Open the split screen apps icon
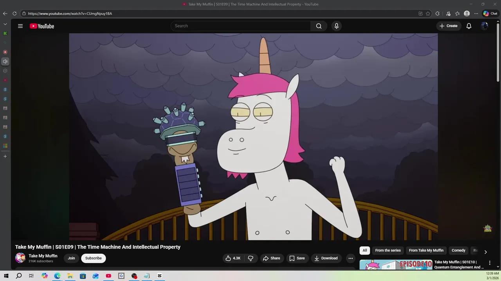This screenshot has width=501, height=281. click(x=420, y=14)
